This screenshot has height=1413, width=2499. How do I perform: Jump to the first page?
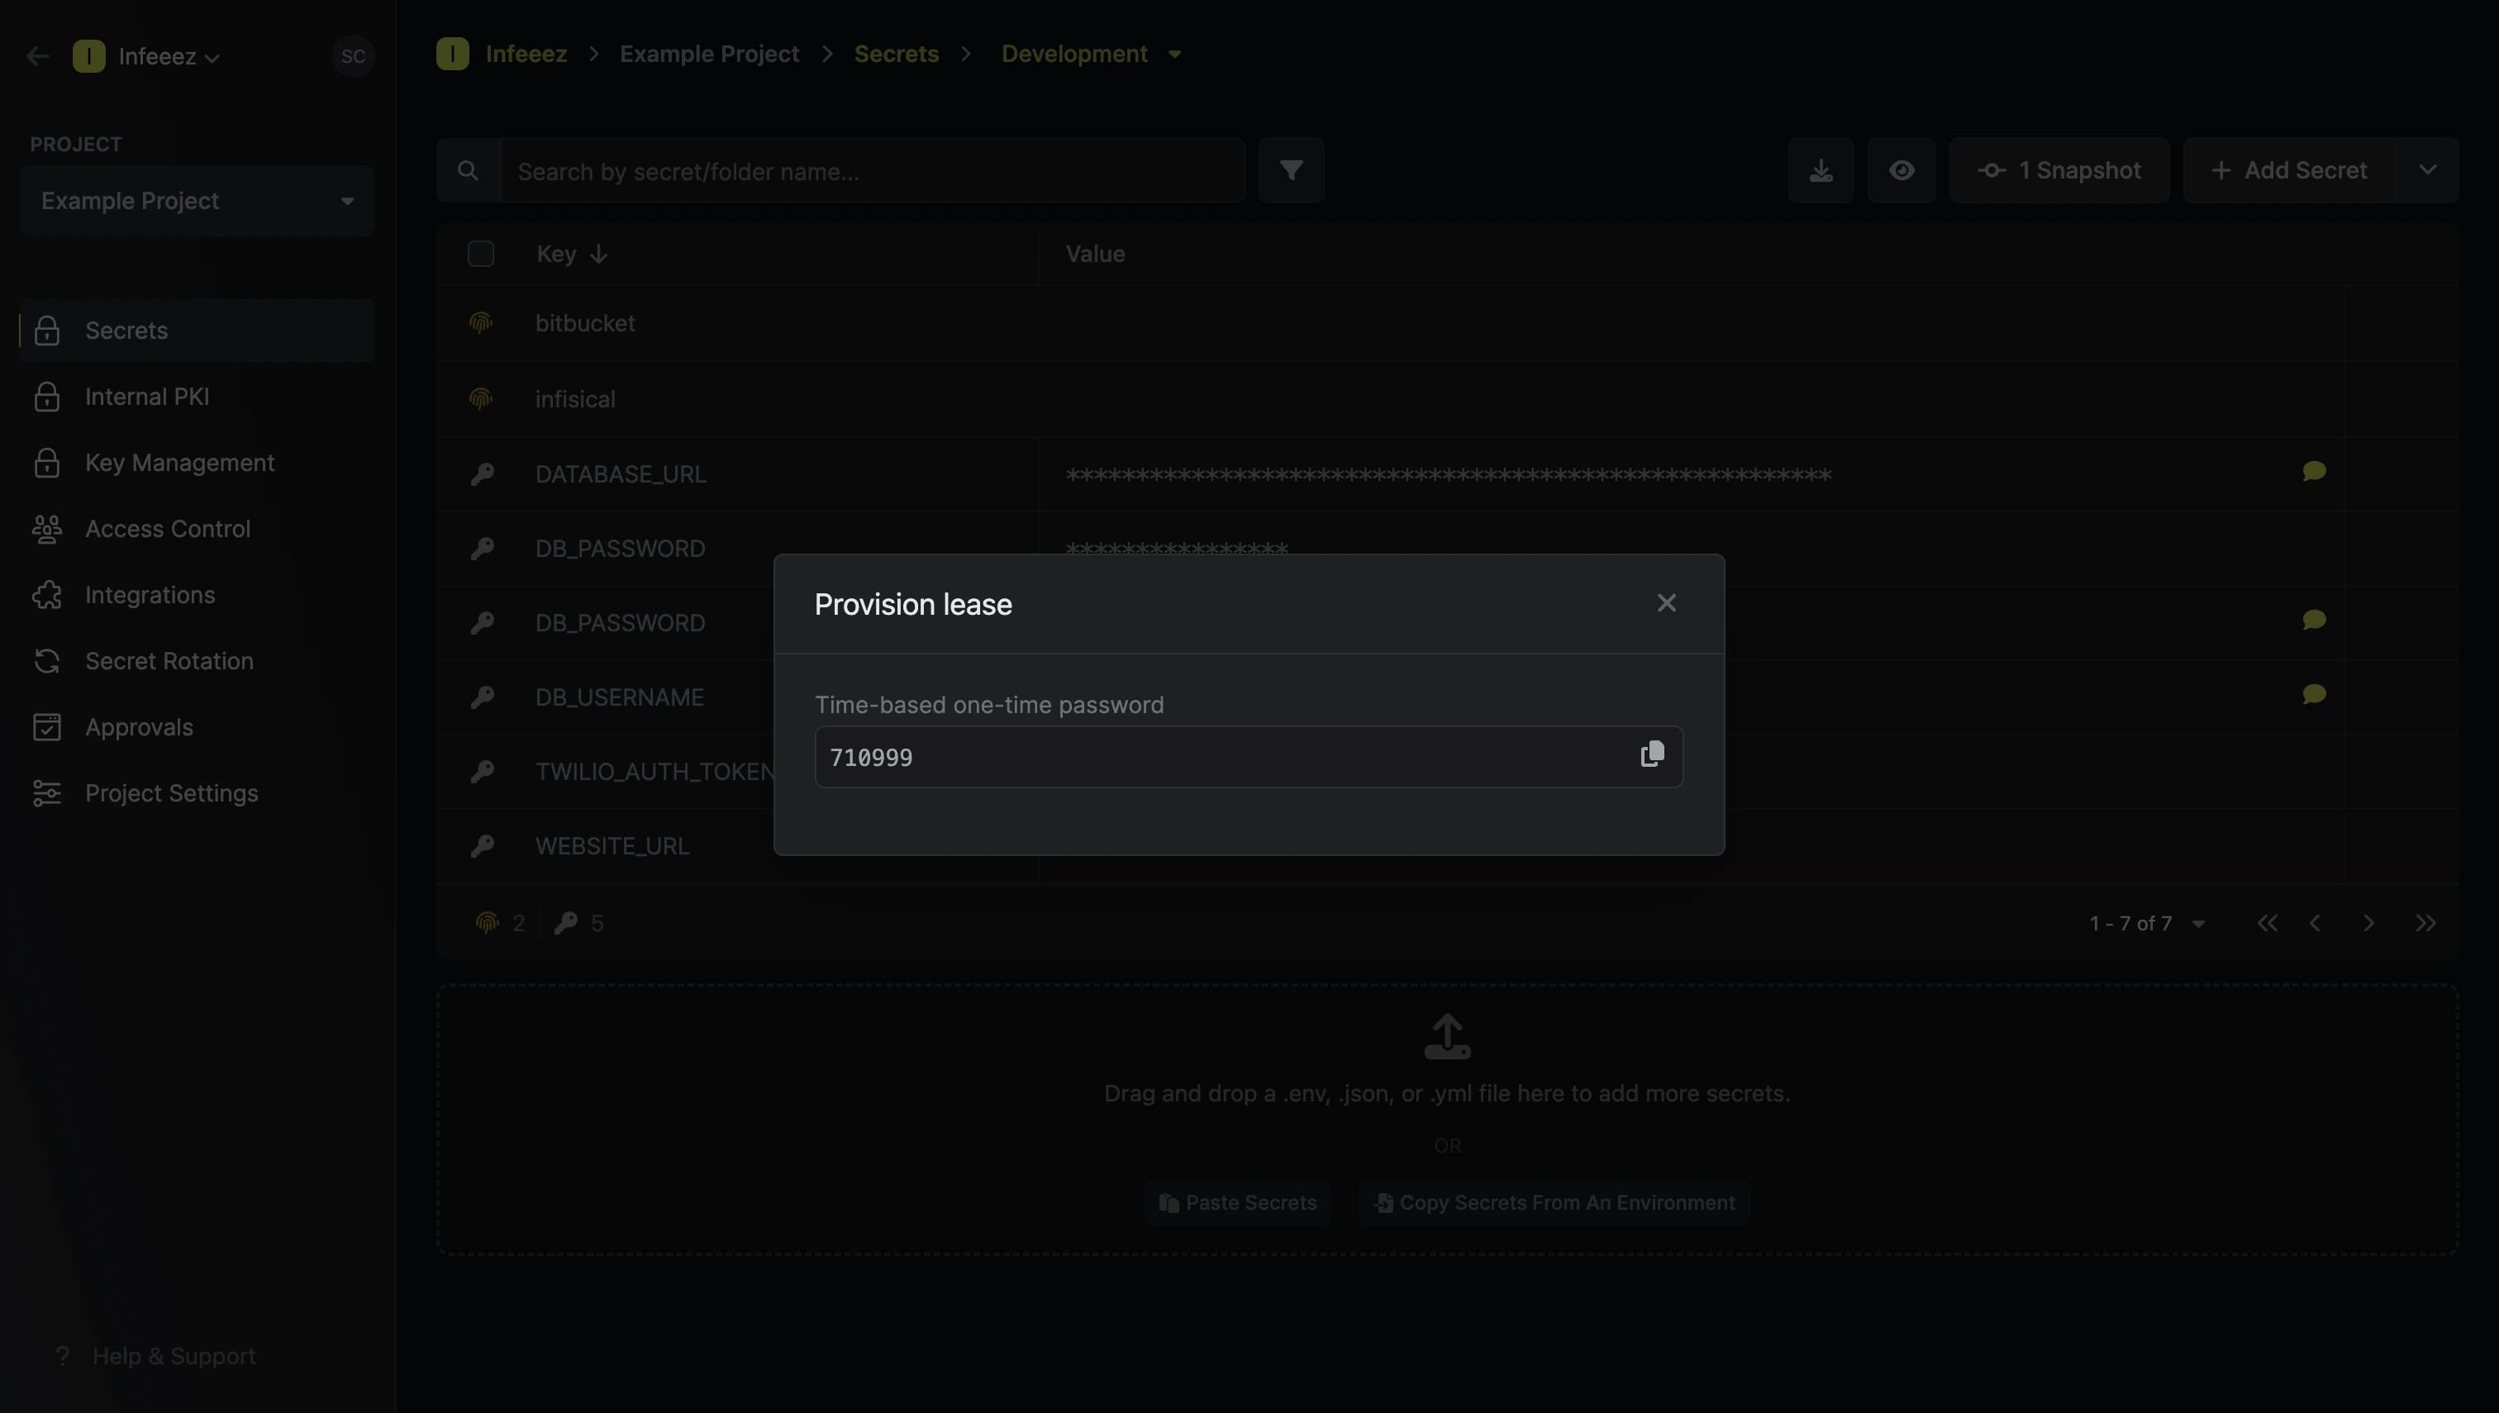point(2267,923)
